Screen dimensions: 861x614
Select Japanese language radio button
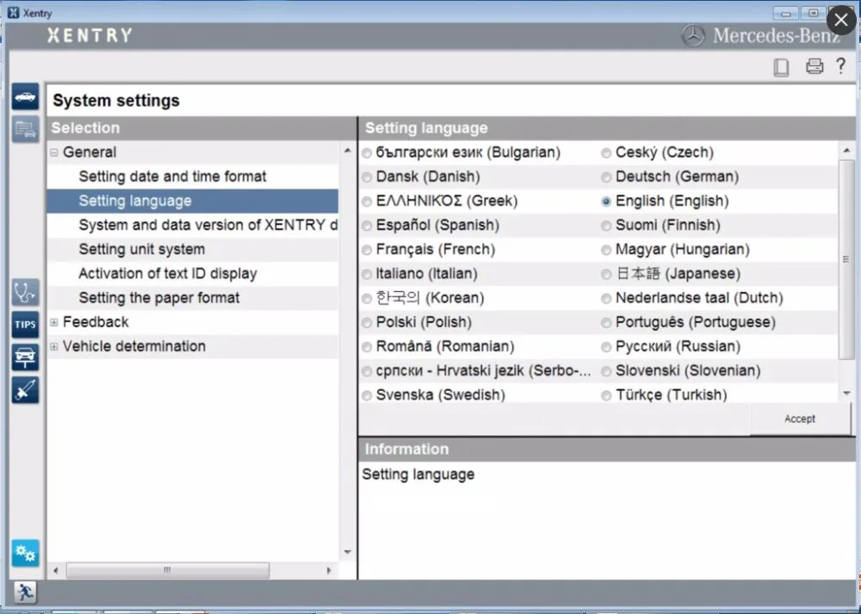pos(606,274)
